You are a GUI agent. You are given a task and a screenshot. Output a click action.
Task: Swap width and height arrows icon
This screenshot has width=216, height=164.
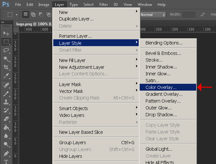coord(202,15)
